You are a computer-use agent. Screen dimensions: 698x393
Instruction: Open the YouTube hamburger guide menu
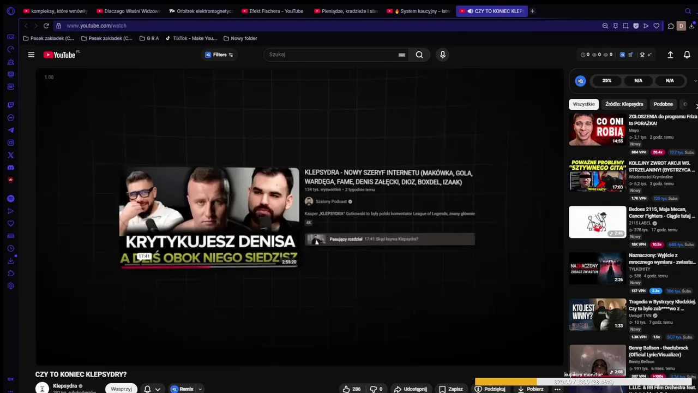(31, 55)
